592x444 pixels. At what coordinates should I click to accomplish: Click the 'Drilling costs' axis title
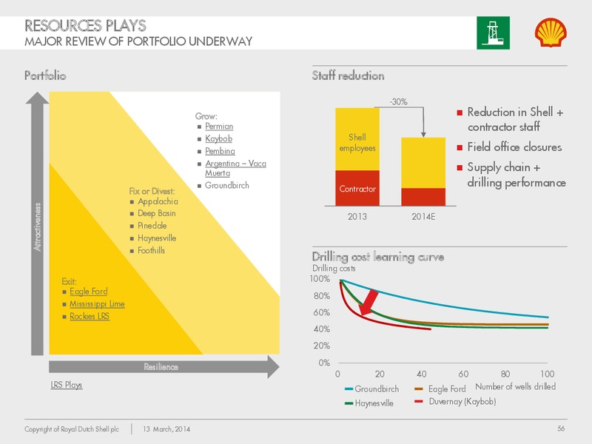tap(334, 269)
